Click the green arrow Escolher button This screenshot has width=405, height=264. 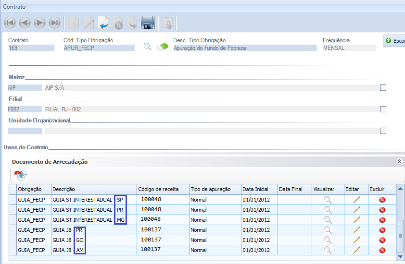(394, 41)
